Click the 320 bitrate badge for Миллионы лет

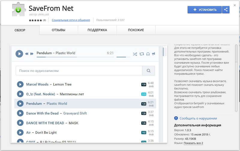[x=144, y=94]
